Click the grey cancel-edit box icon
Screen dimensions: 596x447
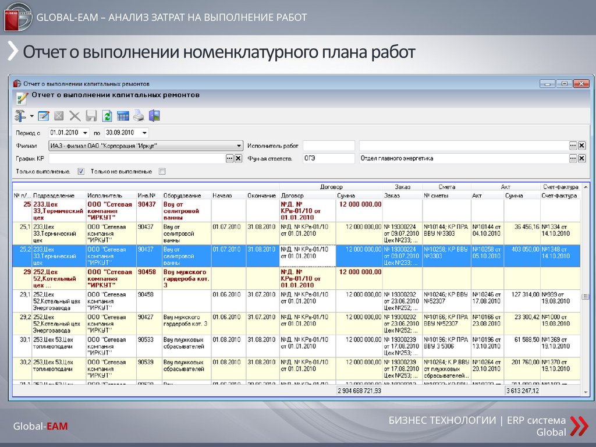coord(59,116)
